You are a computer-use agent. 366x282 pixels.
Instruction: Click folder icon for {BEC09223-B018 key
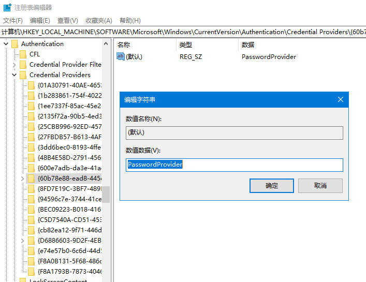coord(31,210)
